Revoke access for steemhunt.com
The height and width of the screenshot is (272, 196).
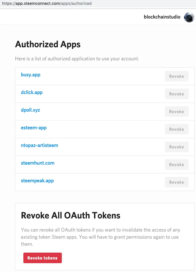[x=177, y=165]
